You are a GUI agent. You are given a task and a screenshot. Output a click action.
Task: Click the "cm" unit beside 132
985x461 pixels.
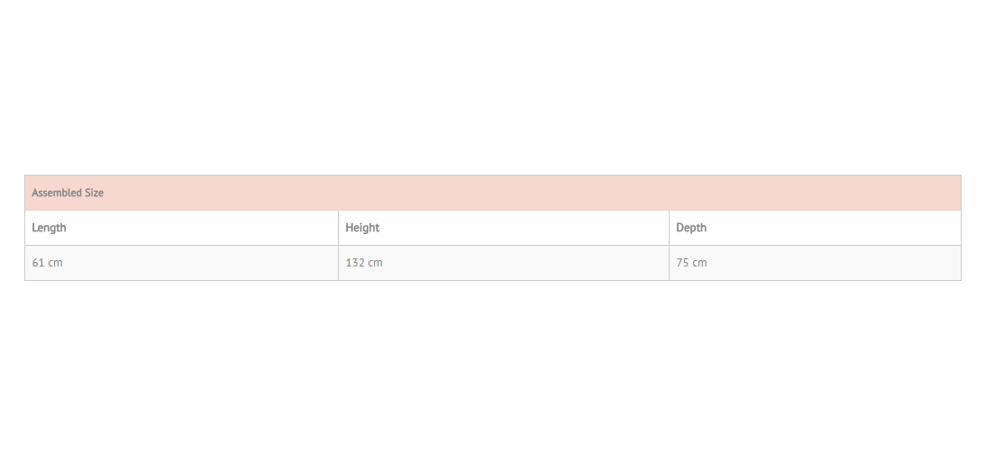(x=375, y=263)
